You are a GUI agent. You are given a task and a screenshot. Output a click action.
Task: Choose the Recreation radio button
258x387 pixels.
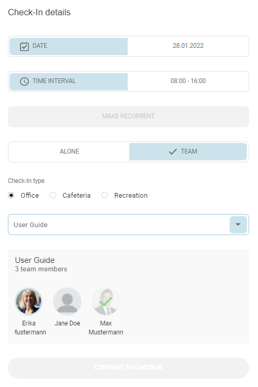click(x=105, y=195)
